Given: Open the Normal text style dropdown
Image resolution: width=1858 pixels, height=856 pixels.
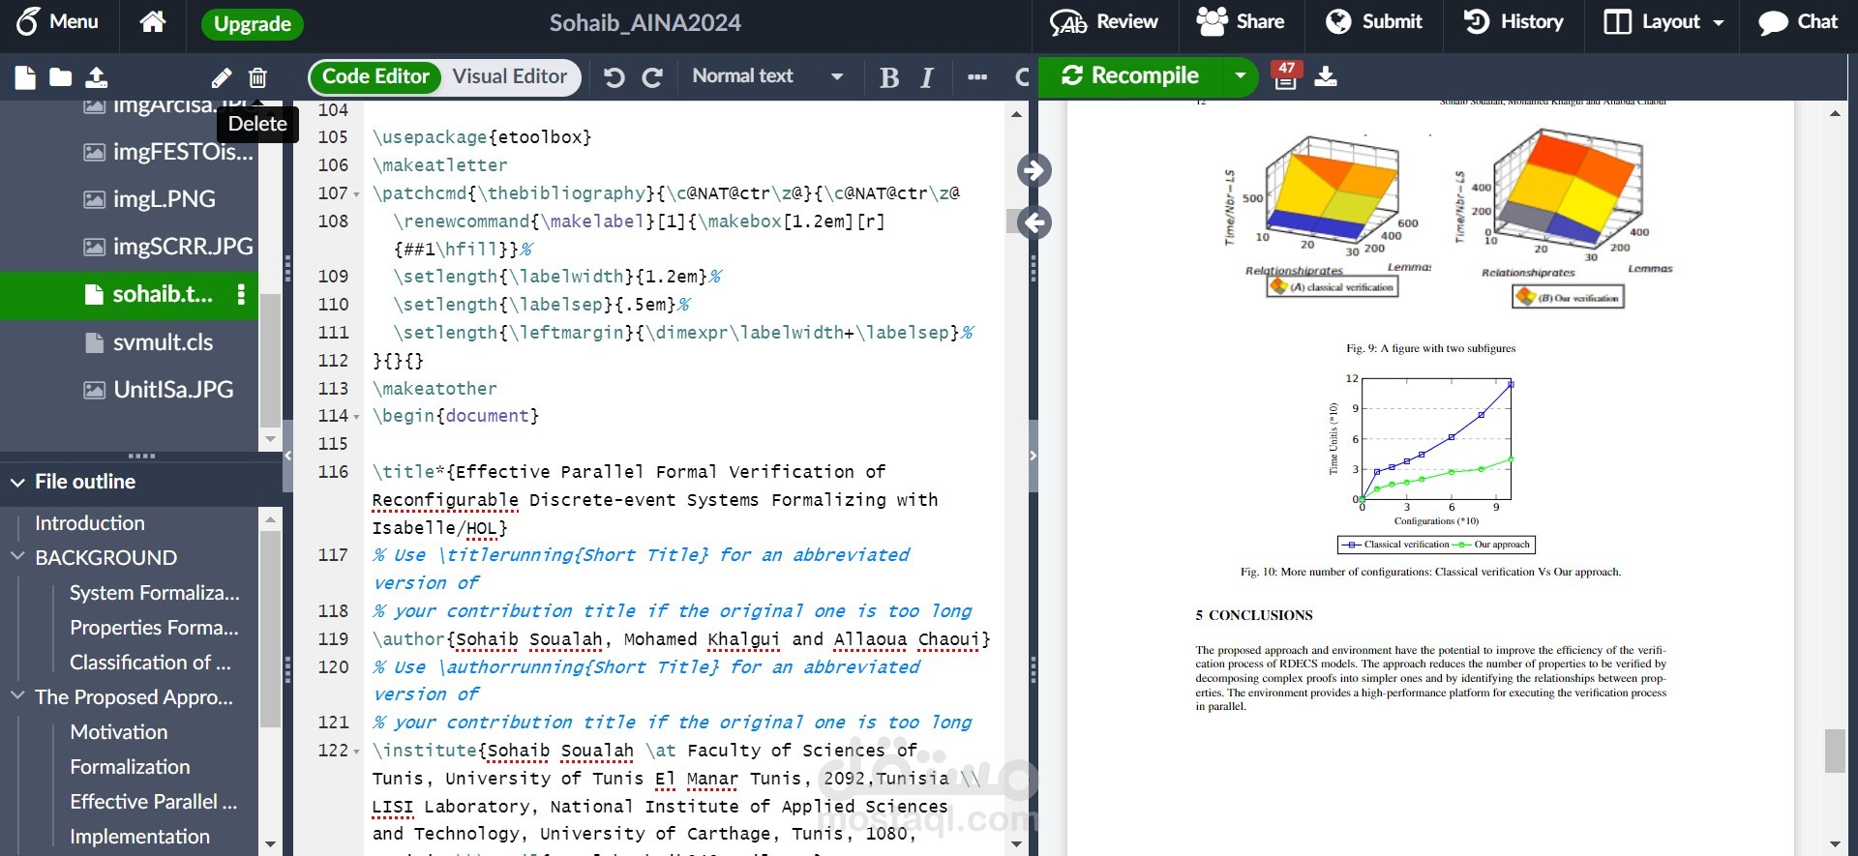Looking at the screenshot, I should pos(767,76).
